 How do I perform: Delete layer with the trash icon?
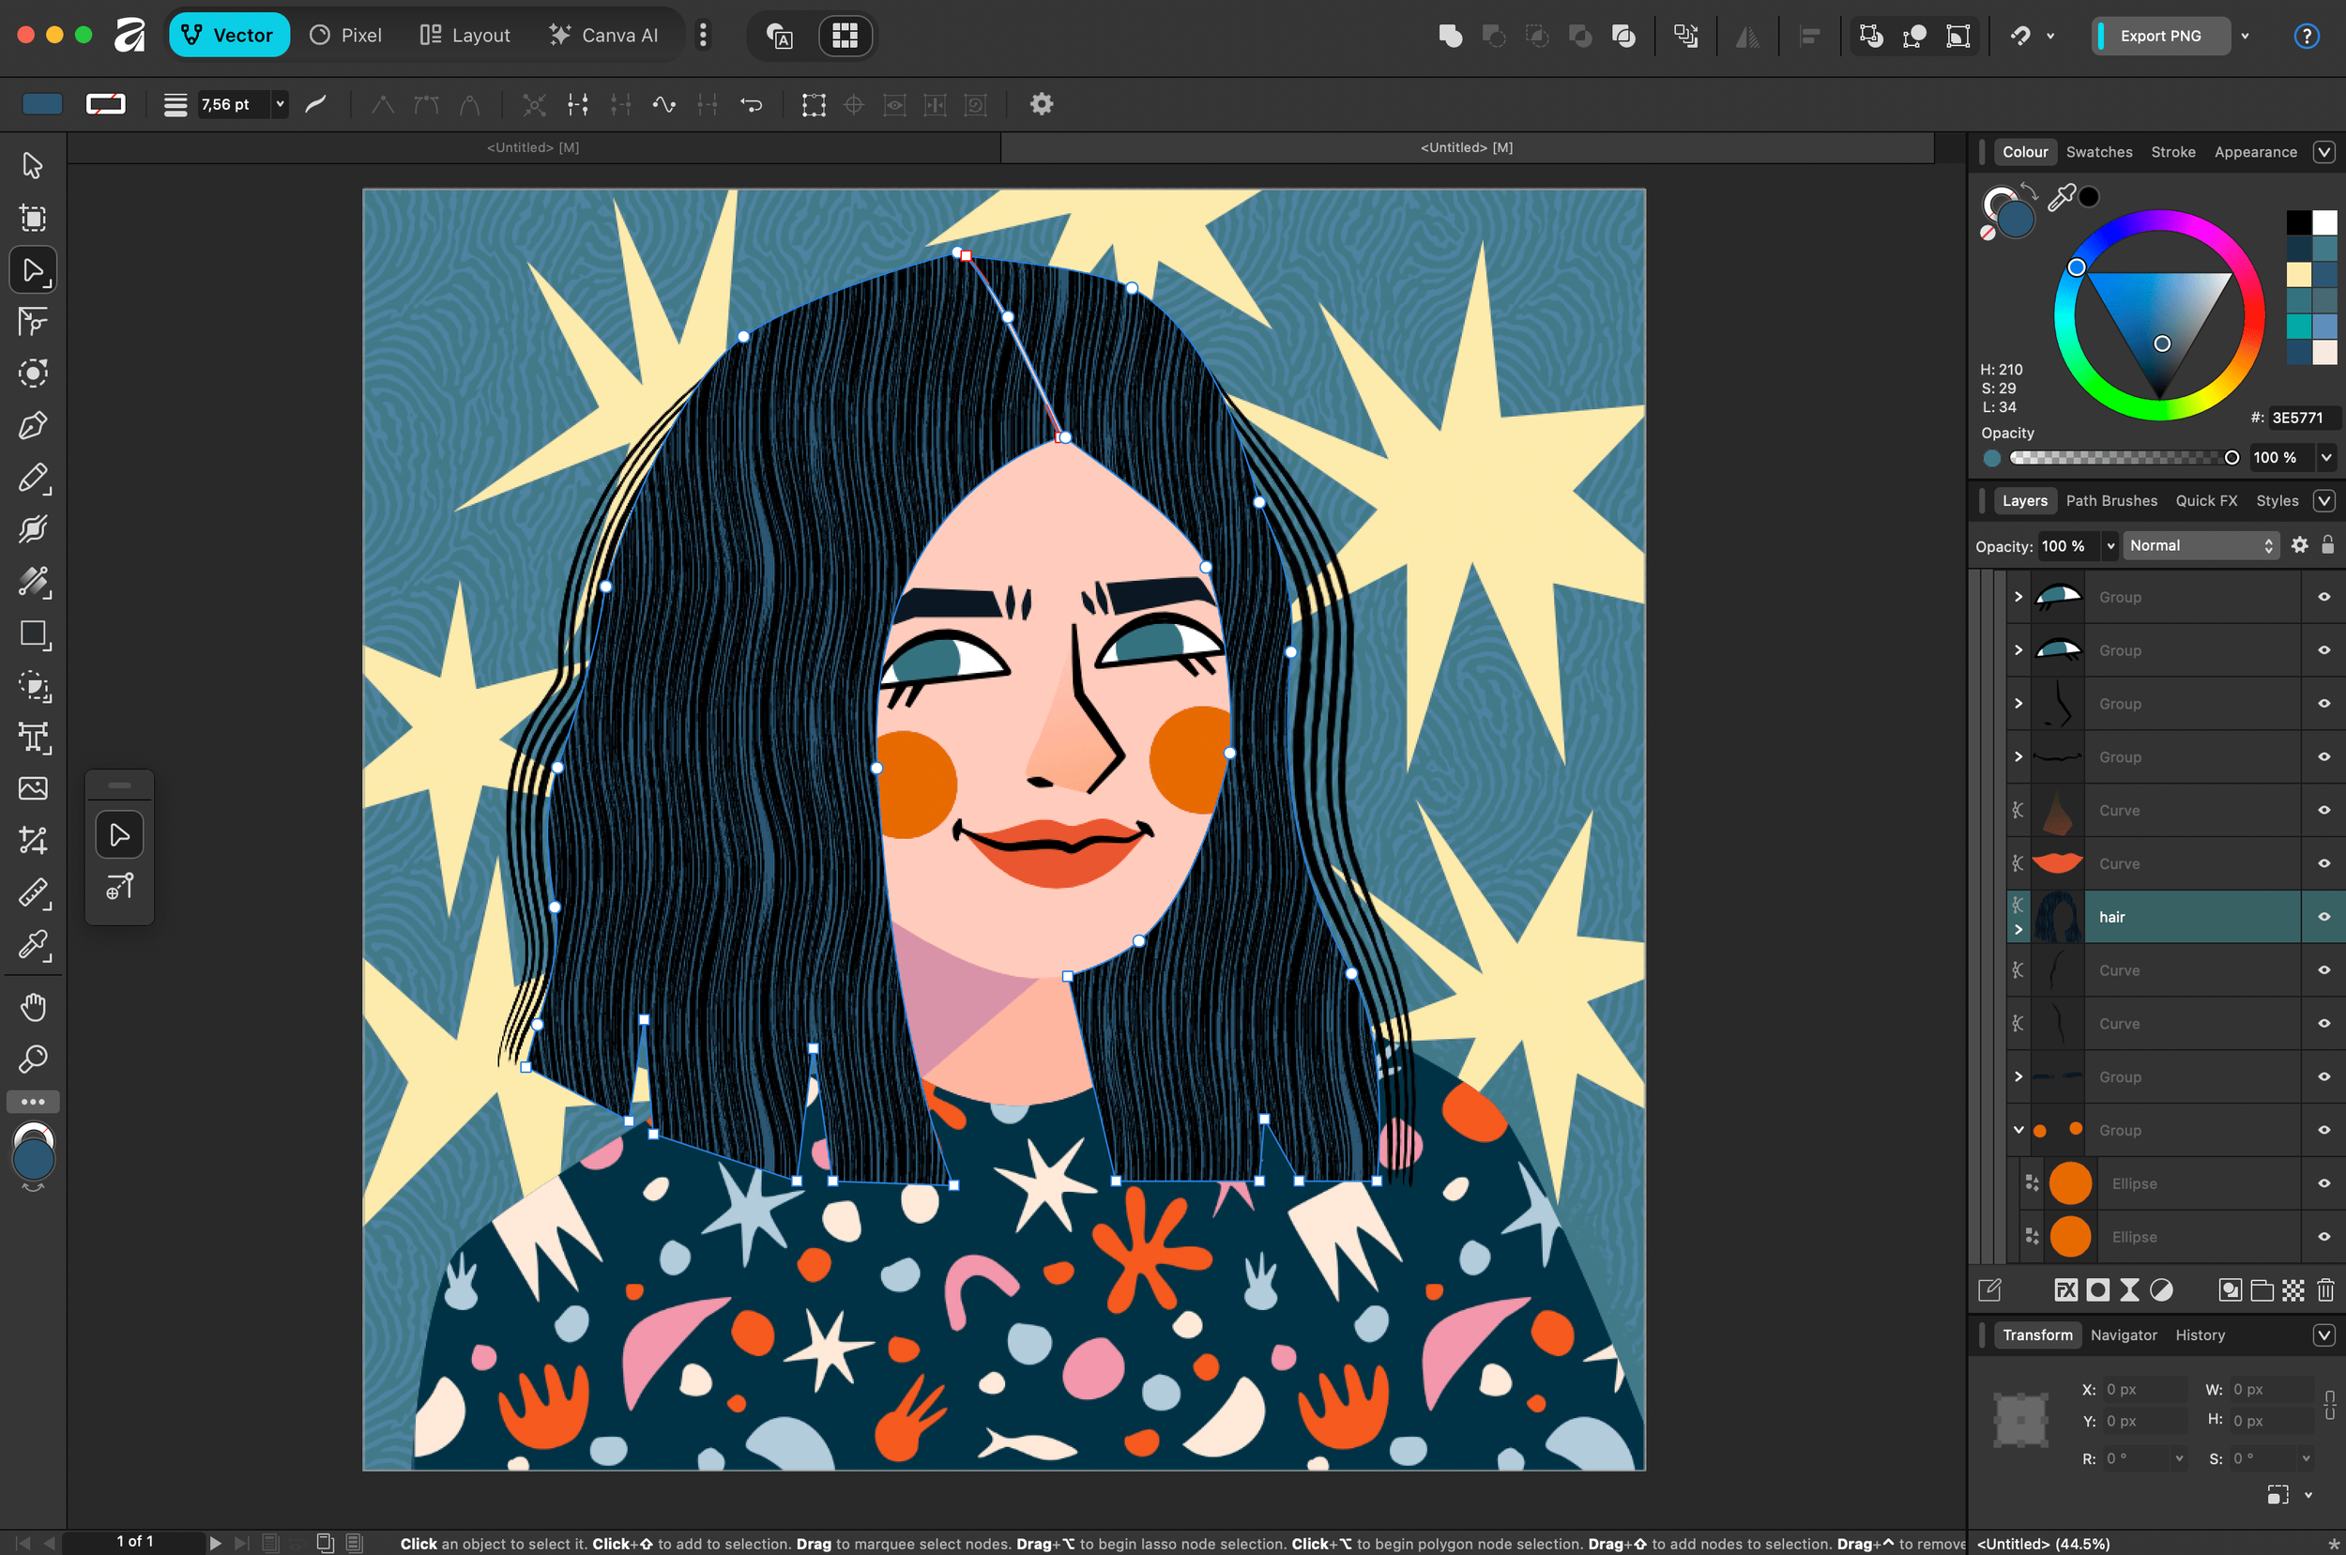(2325, 1290)
